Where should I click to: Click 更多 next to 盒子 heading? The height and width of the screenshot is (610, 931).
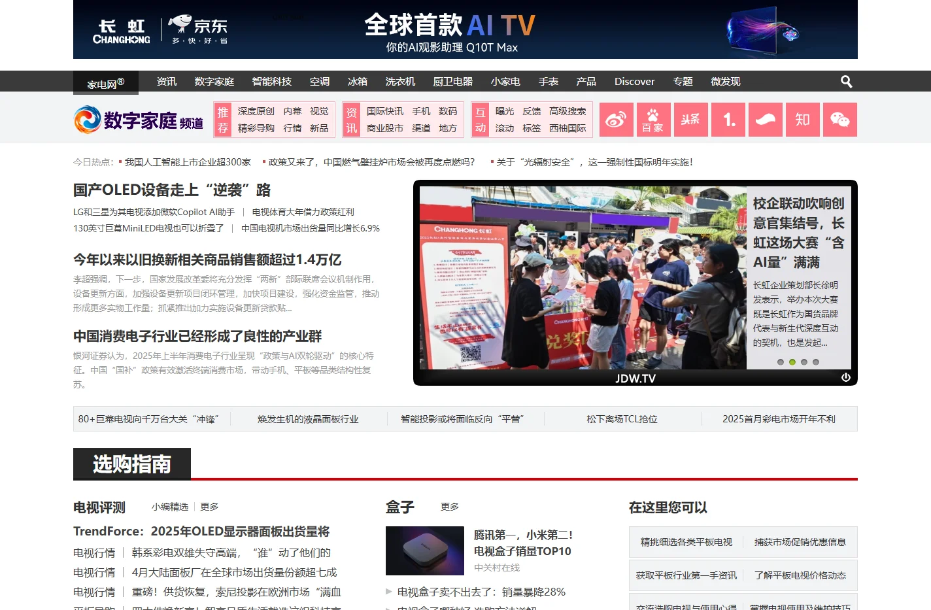[450, 507]
